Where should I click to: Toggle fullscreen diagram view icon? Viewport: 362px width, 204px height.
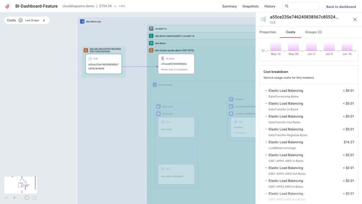tap(34, 198)
